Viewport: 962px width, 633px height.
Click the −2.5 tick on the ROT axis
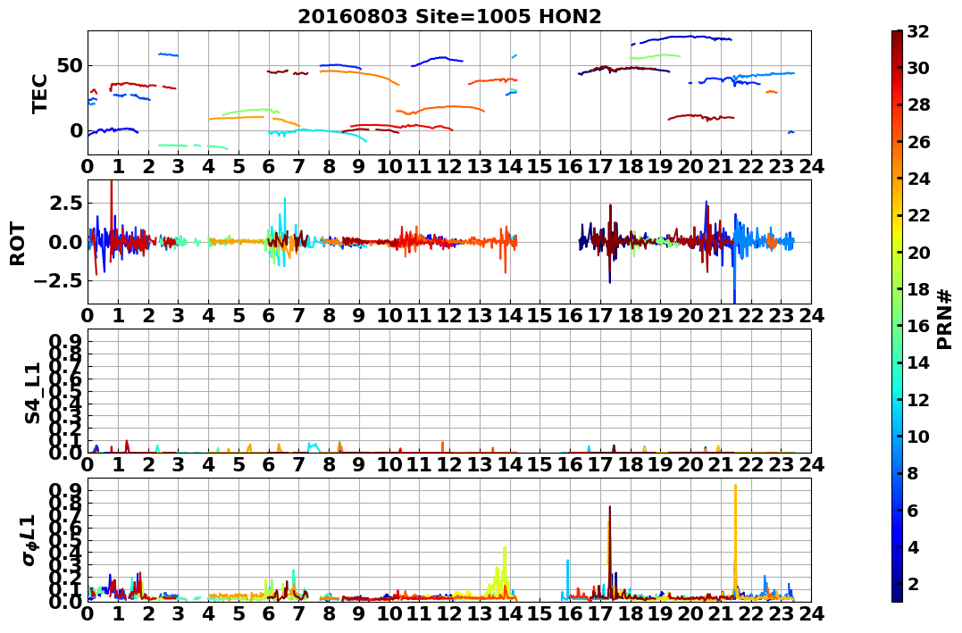(x=56, y=281)
